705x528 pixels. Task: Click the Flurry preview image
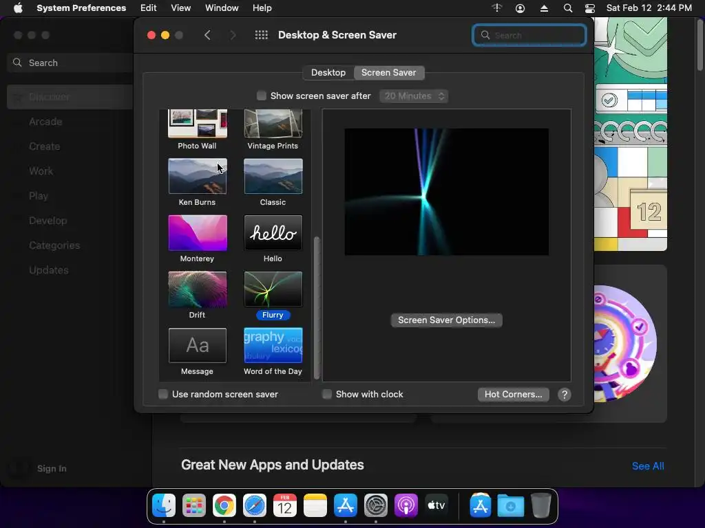[x=446, y=192]
